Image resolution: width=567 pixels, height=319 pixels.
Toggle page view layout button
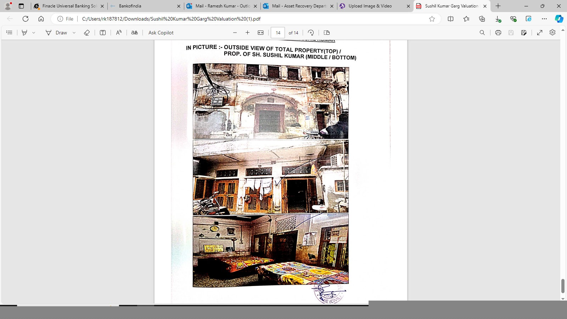(x=327, y=33)
